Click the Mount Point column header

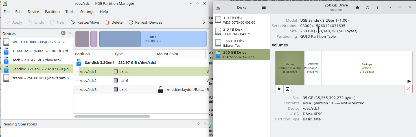coord(180,54)
